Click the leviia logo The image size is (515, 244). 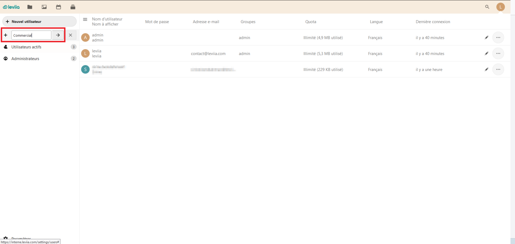[11, 7]
